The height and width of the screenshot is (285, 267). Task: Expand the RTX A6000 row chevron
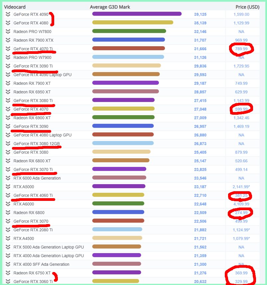coord(8,204)
